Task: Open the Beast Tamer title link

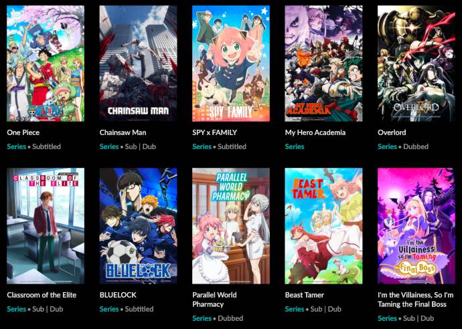Action: 305,295
